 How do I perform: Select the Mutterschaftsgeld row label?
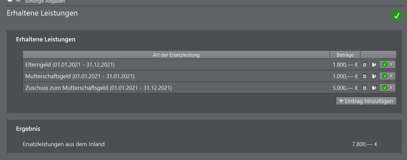80,76
